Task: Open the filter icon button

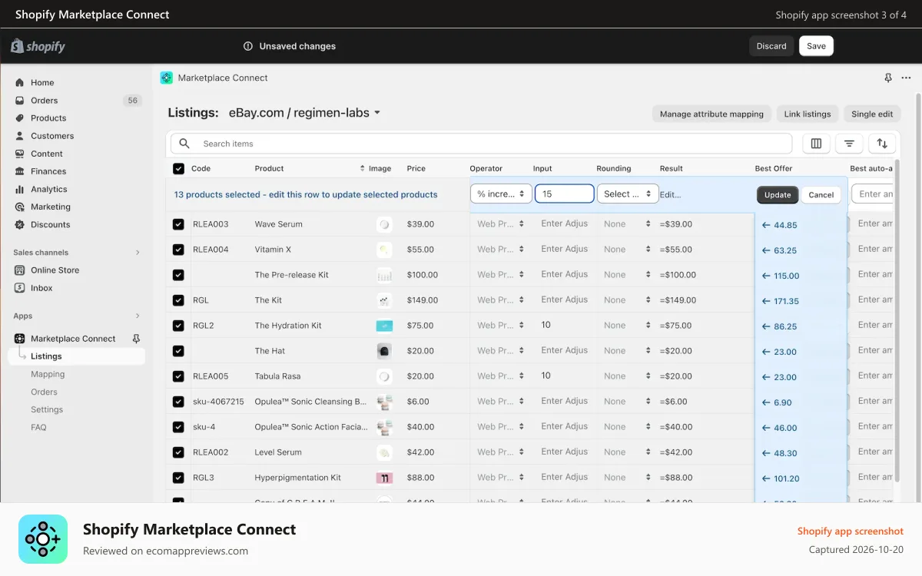Action: click(849, 144)
